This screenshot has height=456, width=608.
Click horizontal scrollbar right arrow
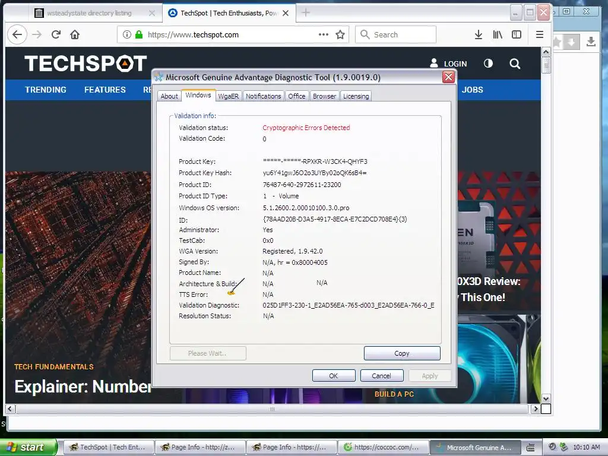pyautogui.click(x=536, y=408)
